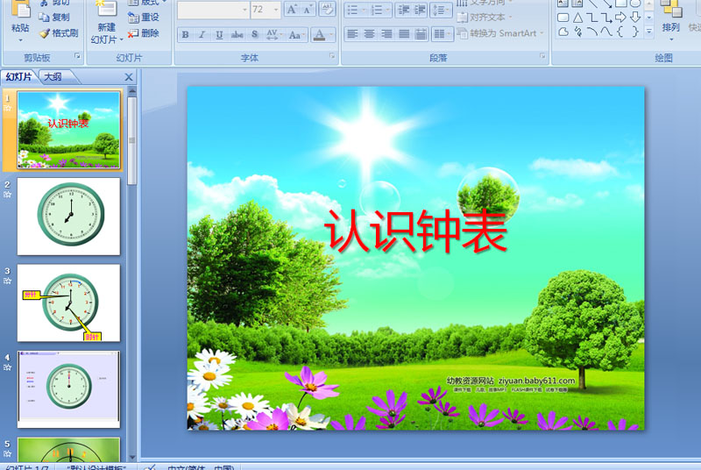Image resolution: width=701 pixels, height=470 pixels.
Task: Select the right arrow shape
Action: click(620, 18)
